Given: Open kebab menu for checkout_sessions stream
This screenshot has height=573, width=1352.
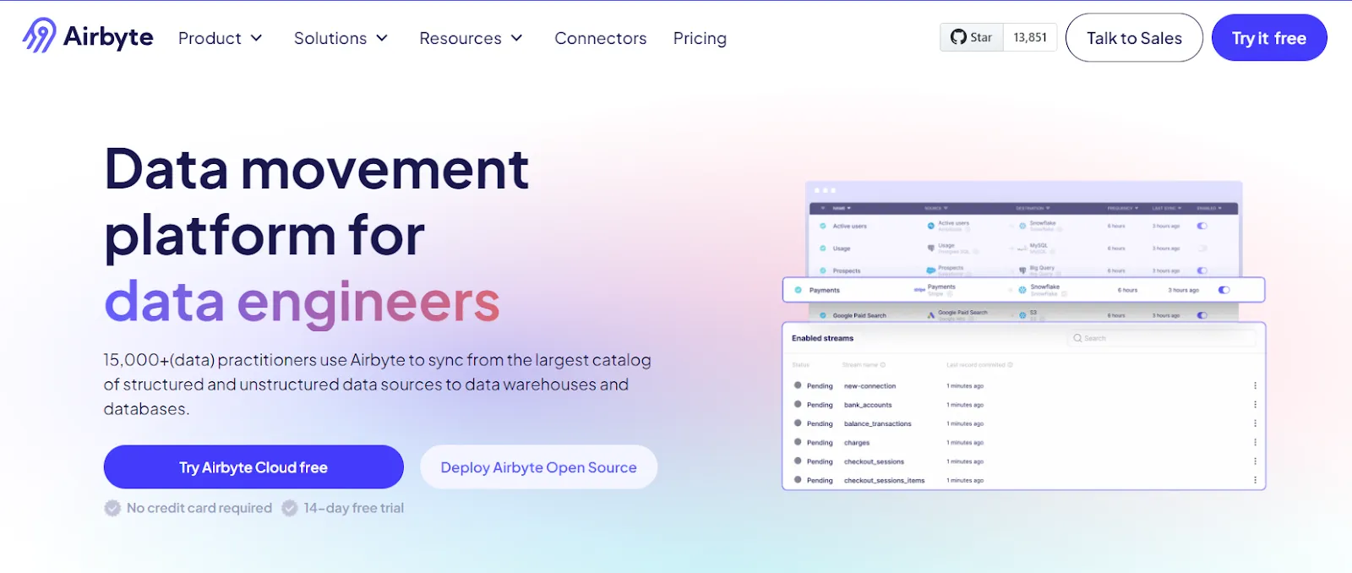Looking at the screenshot, I should [1255, 461].
